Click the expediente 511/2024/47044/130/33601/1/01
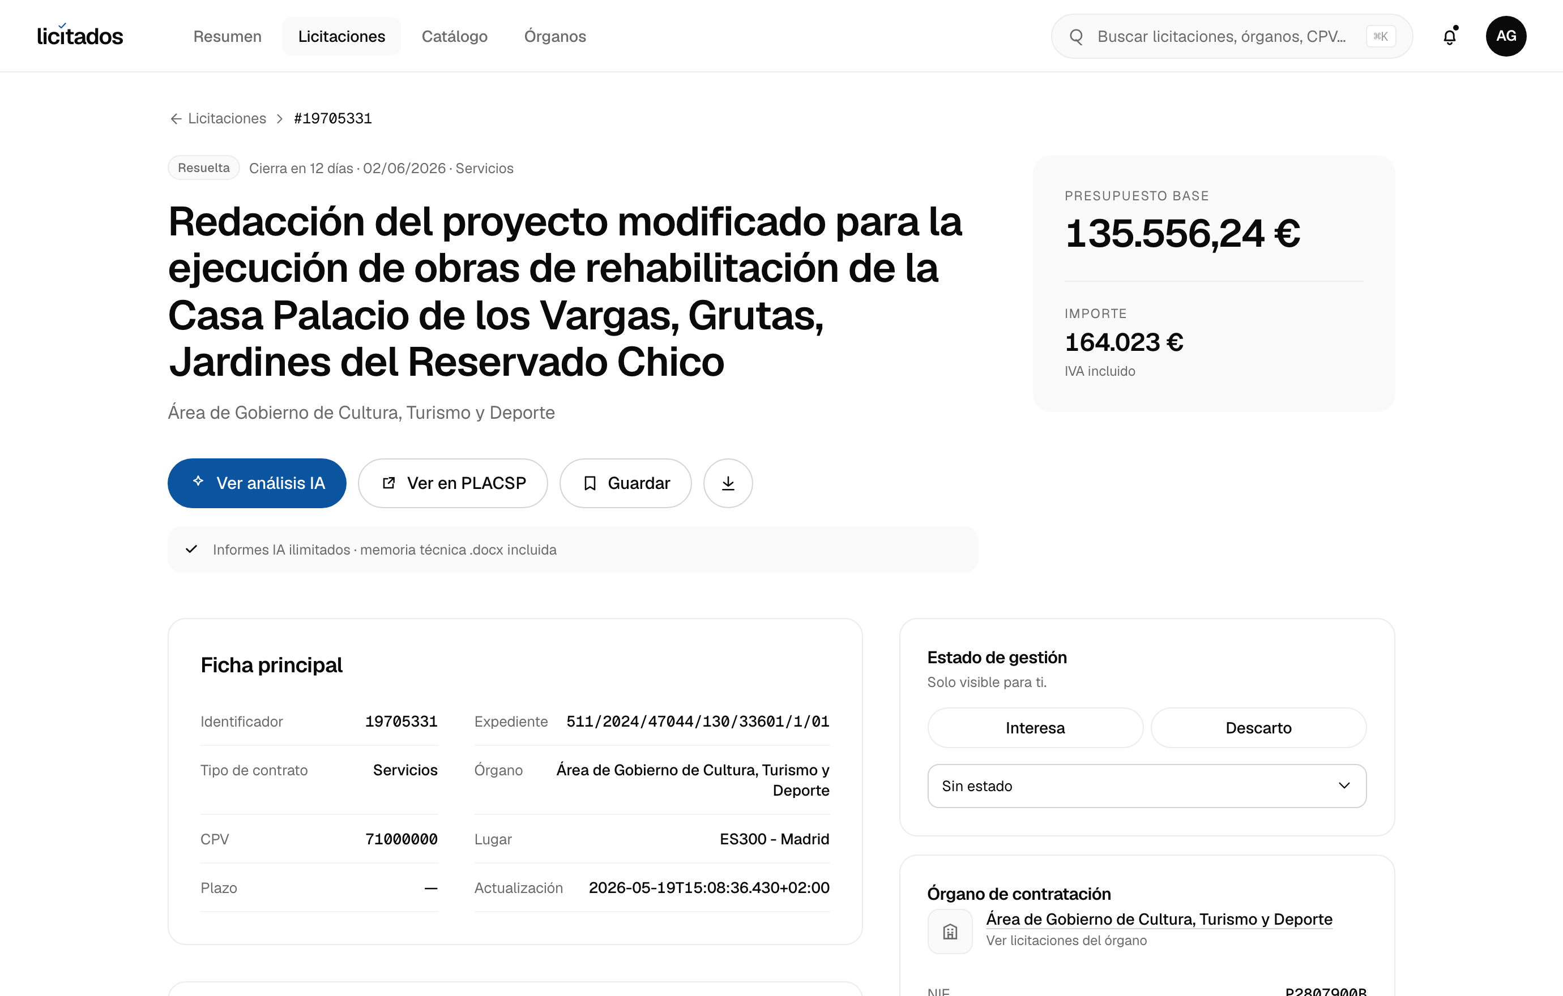Screen dimensions: 1563x996 tap(698, 722)
